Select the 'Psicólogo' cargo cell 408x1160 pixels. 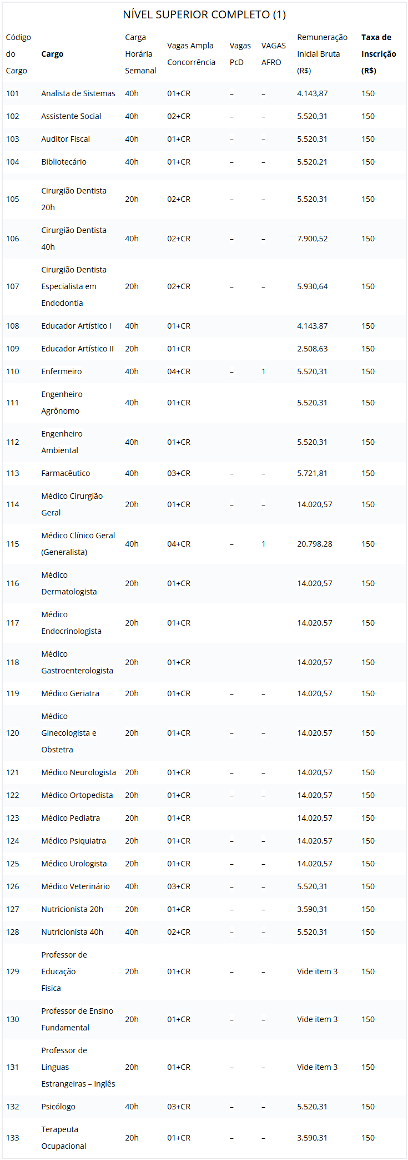point(58,1107)
